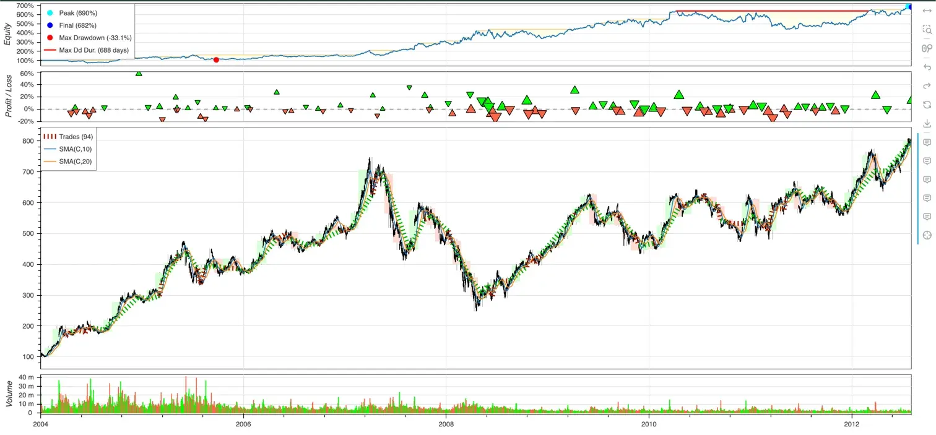Toggle the topmost Hover tool icon
This screenshot has width=936, height=435.
tap(927, 142)
